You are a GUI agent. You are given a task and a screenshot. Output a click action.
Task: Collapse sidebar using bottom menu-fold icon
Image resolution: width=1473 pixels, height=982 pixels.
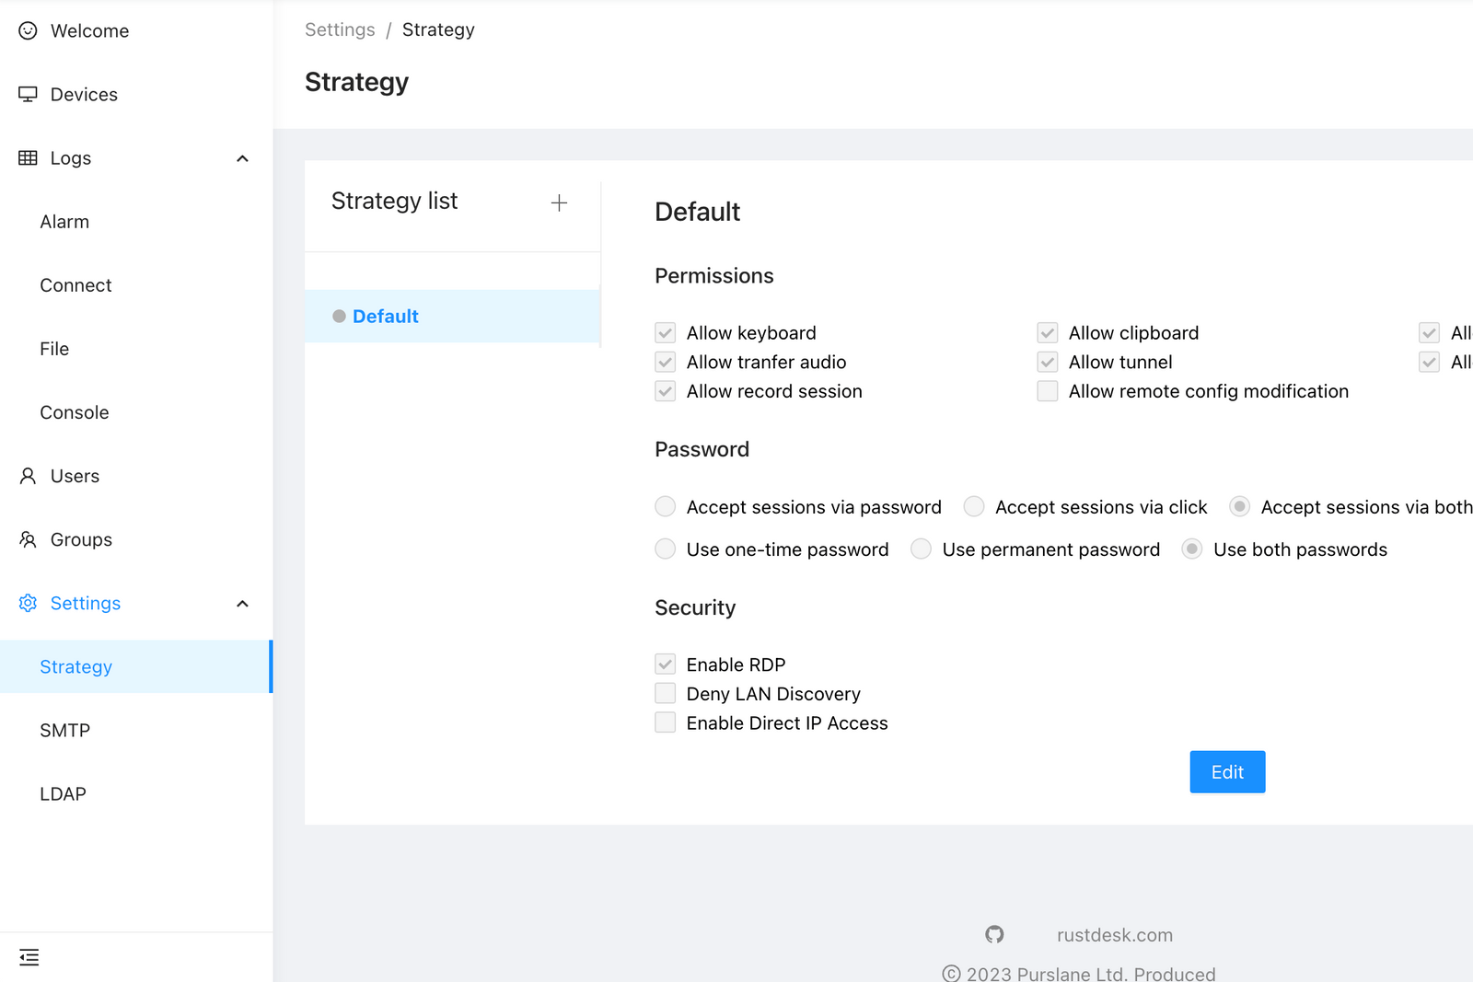coord(29,957)
